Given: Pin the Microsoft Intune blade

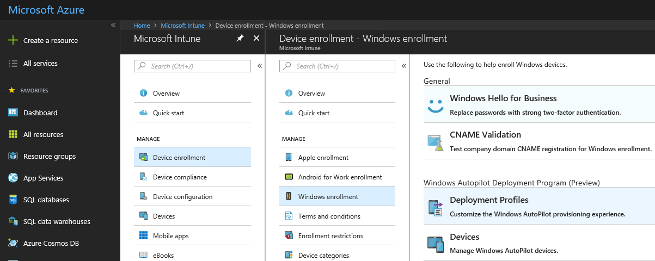Looking at the screenshot, I should [240, 38].
